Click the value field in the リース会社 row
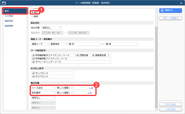This screenshot has width=185, height=114. (81, 88)
